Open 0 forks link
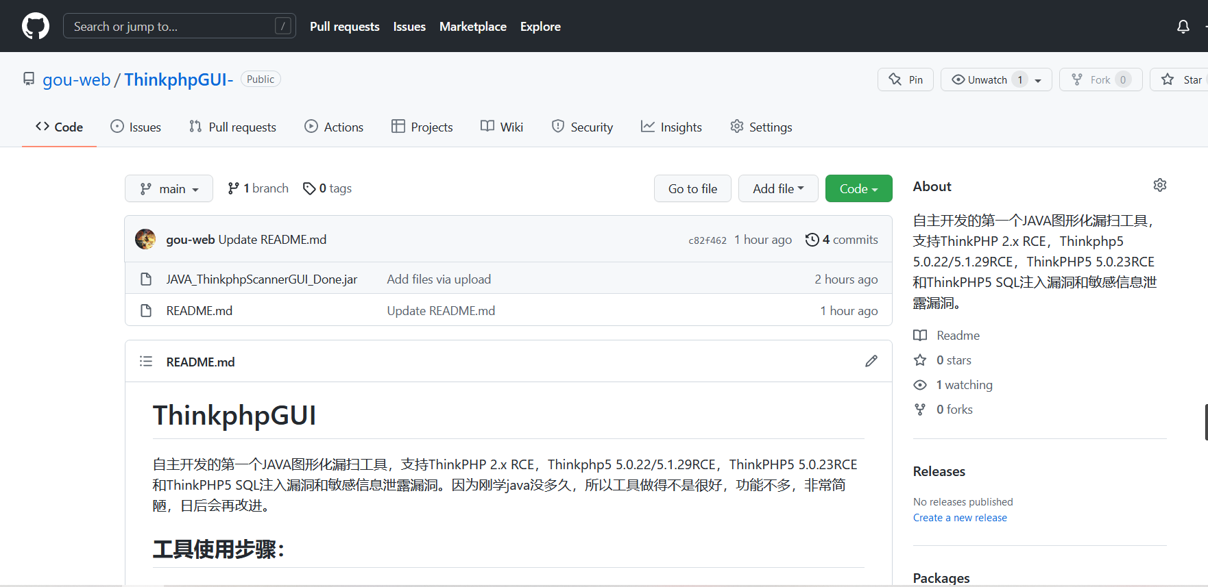This screenshot has width=1208, height=587. pyautogui.click(x=954, y=409)
